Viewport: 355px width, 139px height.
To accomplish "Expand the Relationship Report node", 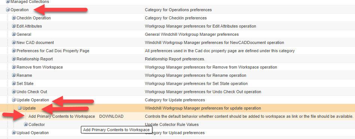I will pos(14,59).
